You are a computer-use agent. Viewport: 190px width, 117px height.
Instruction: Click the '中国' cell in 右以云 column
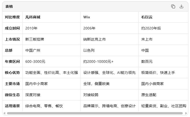[x=163, y=50]
